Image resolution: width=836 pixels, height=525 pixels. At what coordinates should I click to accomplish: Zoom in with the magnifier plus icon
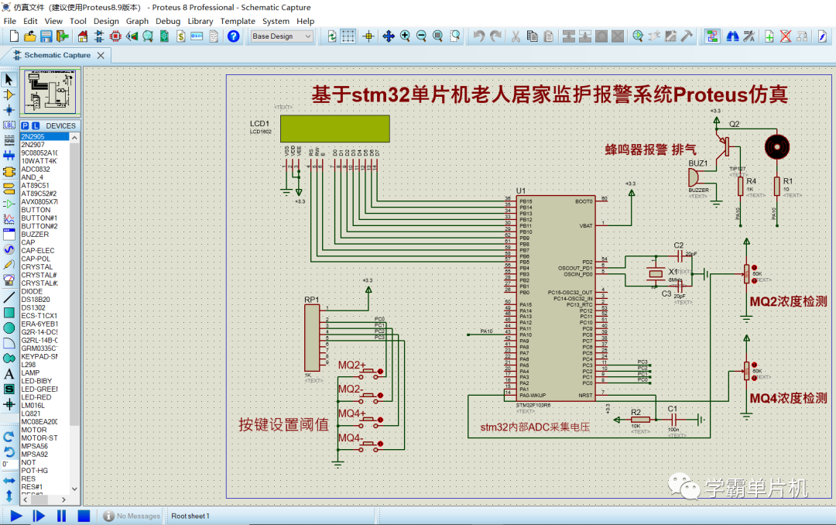(x=405, y=36)
